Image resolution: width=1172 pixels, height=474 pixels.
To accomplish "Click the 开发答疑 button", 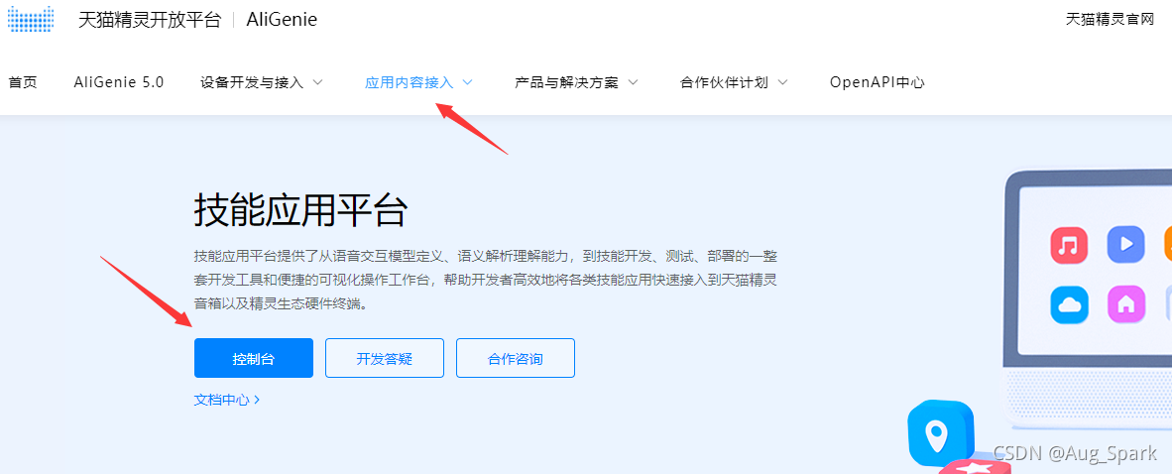I will [x=384, y=358].
